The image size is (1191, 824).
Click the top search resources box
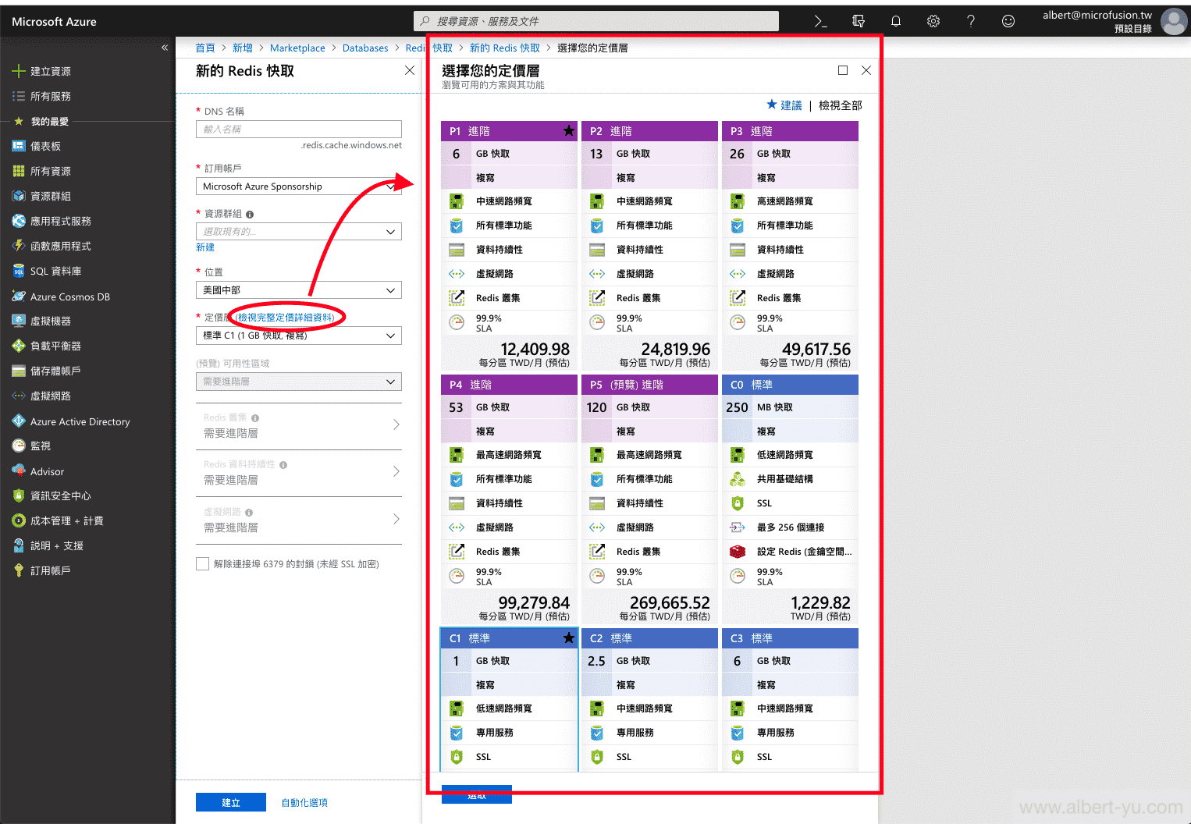[596, 21]
